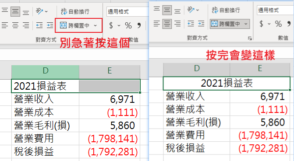Select column D header in left screenshot
Viewport: 294px width, 161px height.
coord(46,72)
